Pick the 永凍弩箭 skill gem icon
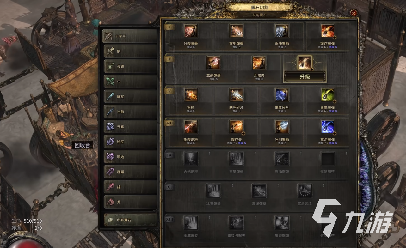Viewport: 406px width, 248px height. pos(282,31)
